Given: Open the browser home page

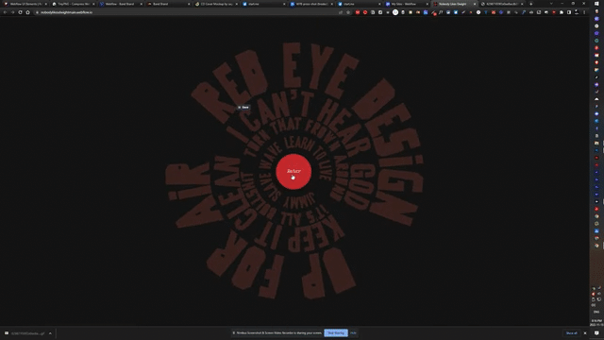Looking at the screenshot, I should [x=27, y=12].
